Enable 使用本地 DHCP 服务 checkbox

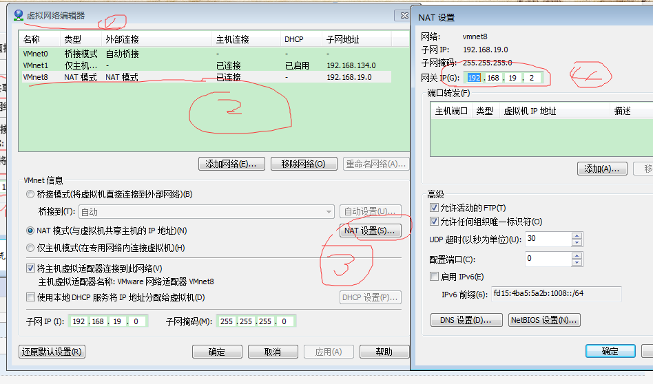coord(30,297)
